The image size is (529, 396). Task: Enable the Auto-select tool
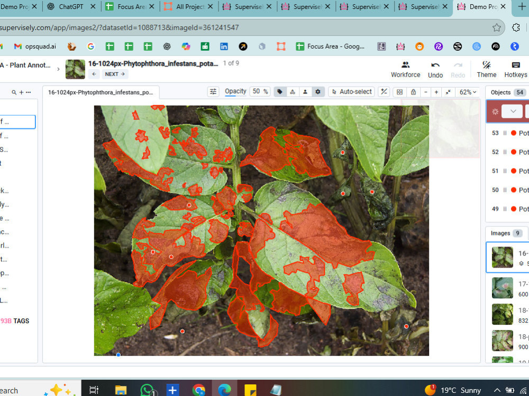(352, 91)
